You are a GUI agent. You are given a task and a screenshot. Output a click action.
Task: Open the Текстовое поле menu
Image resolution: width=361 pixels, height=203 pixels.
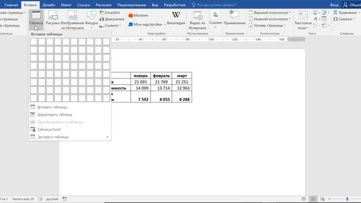[303, 20]
